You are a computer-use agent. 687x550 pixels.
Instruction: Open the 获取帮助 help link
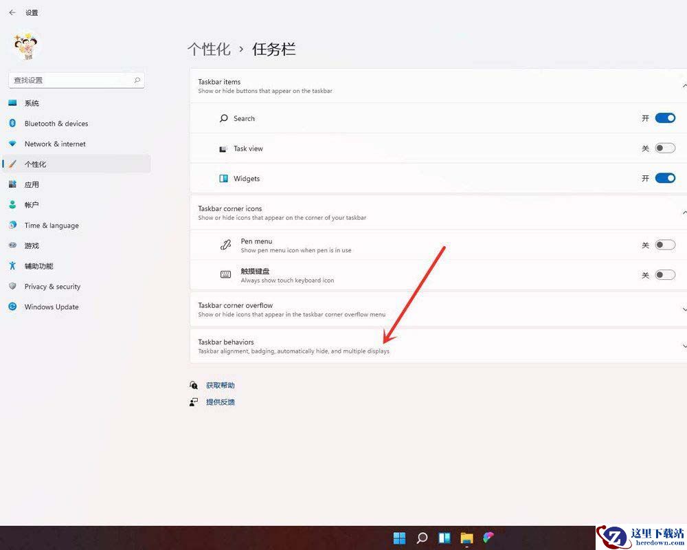221,386
